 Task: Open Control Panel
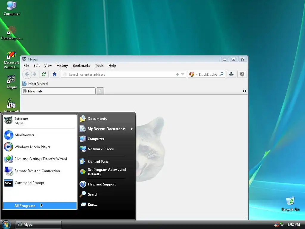pyautogui.click(x=107, y=161)
